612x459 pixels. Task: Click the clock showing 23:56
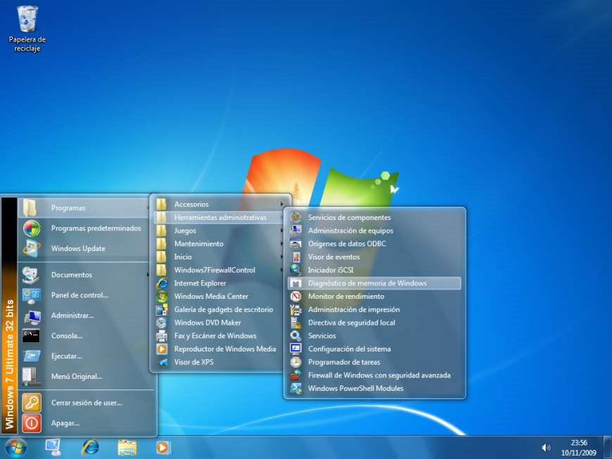578,447
